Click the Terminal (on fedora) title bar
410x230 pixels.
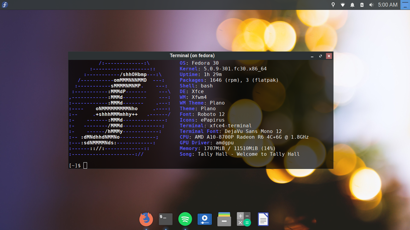192,56
